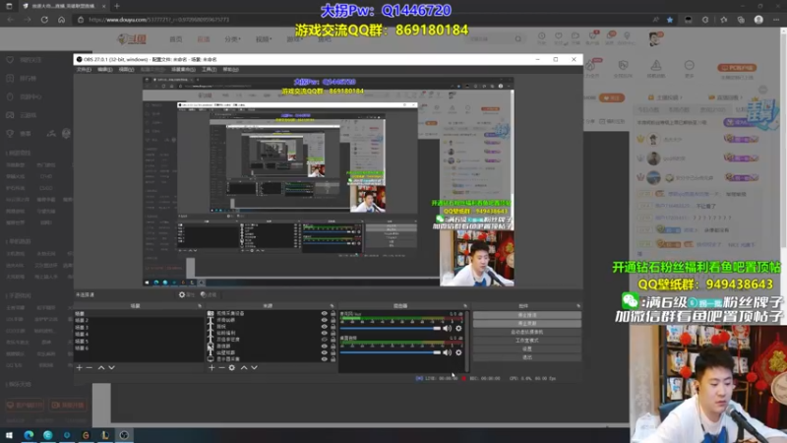Screen dimensions: 787x443
Task: Open OBS 帮助(H) menu
Action: tap(230, 69)
